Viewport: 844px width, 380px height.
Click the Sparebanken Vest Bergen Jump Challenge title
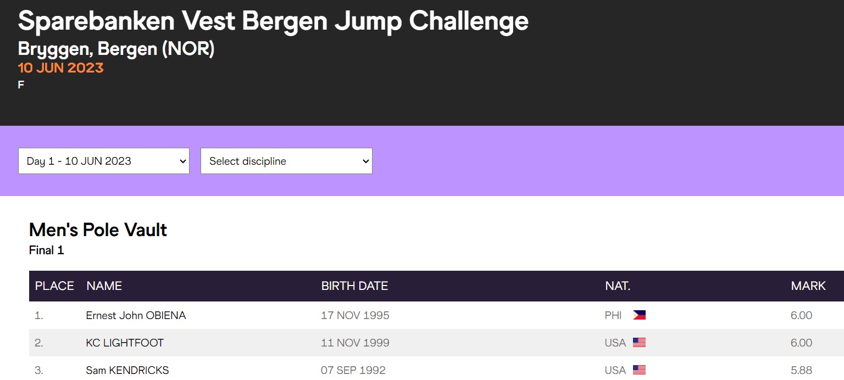click(273, 22)
